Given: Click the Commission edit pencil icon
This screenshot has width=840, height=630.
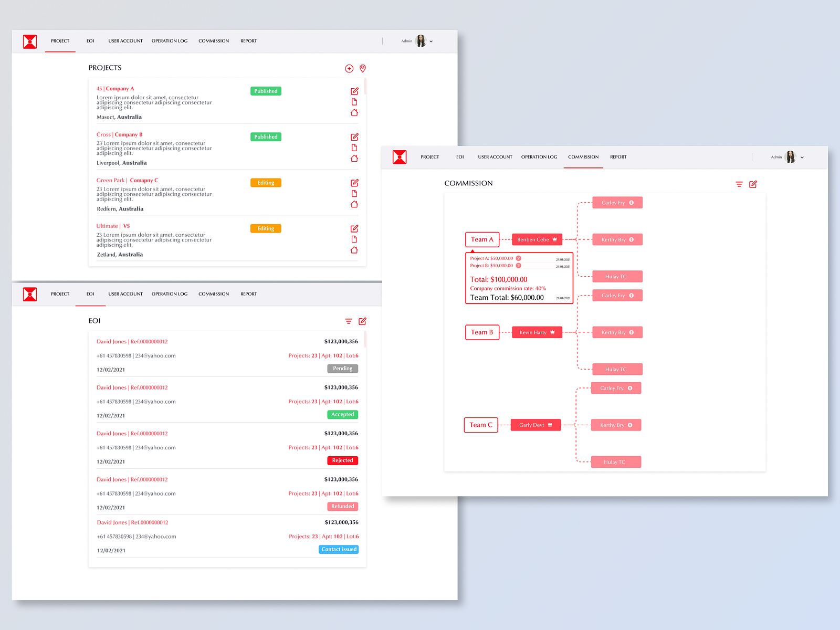Looking at the screenshot, I should click(753, 184).
